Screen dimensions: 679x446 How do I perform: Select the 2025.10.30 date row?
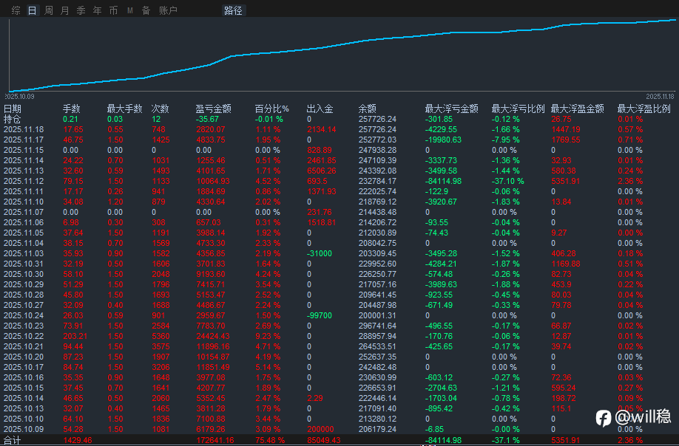[x=339, y=275]
